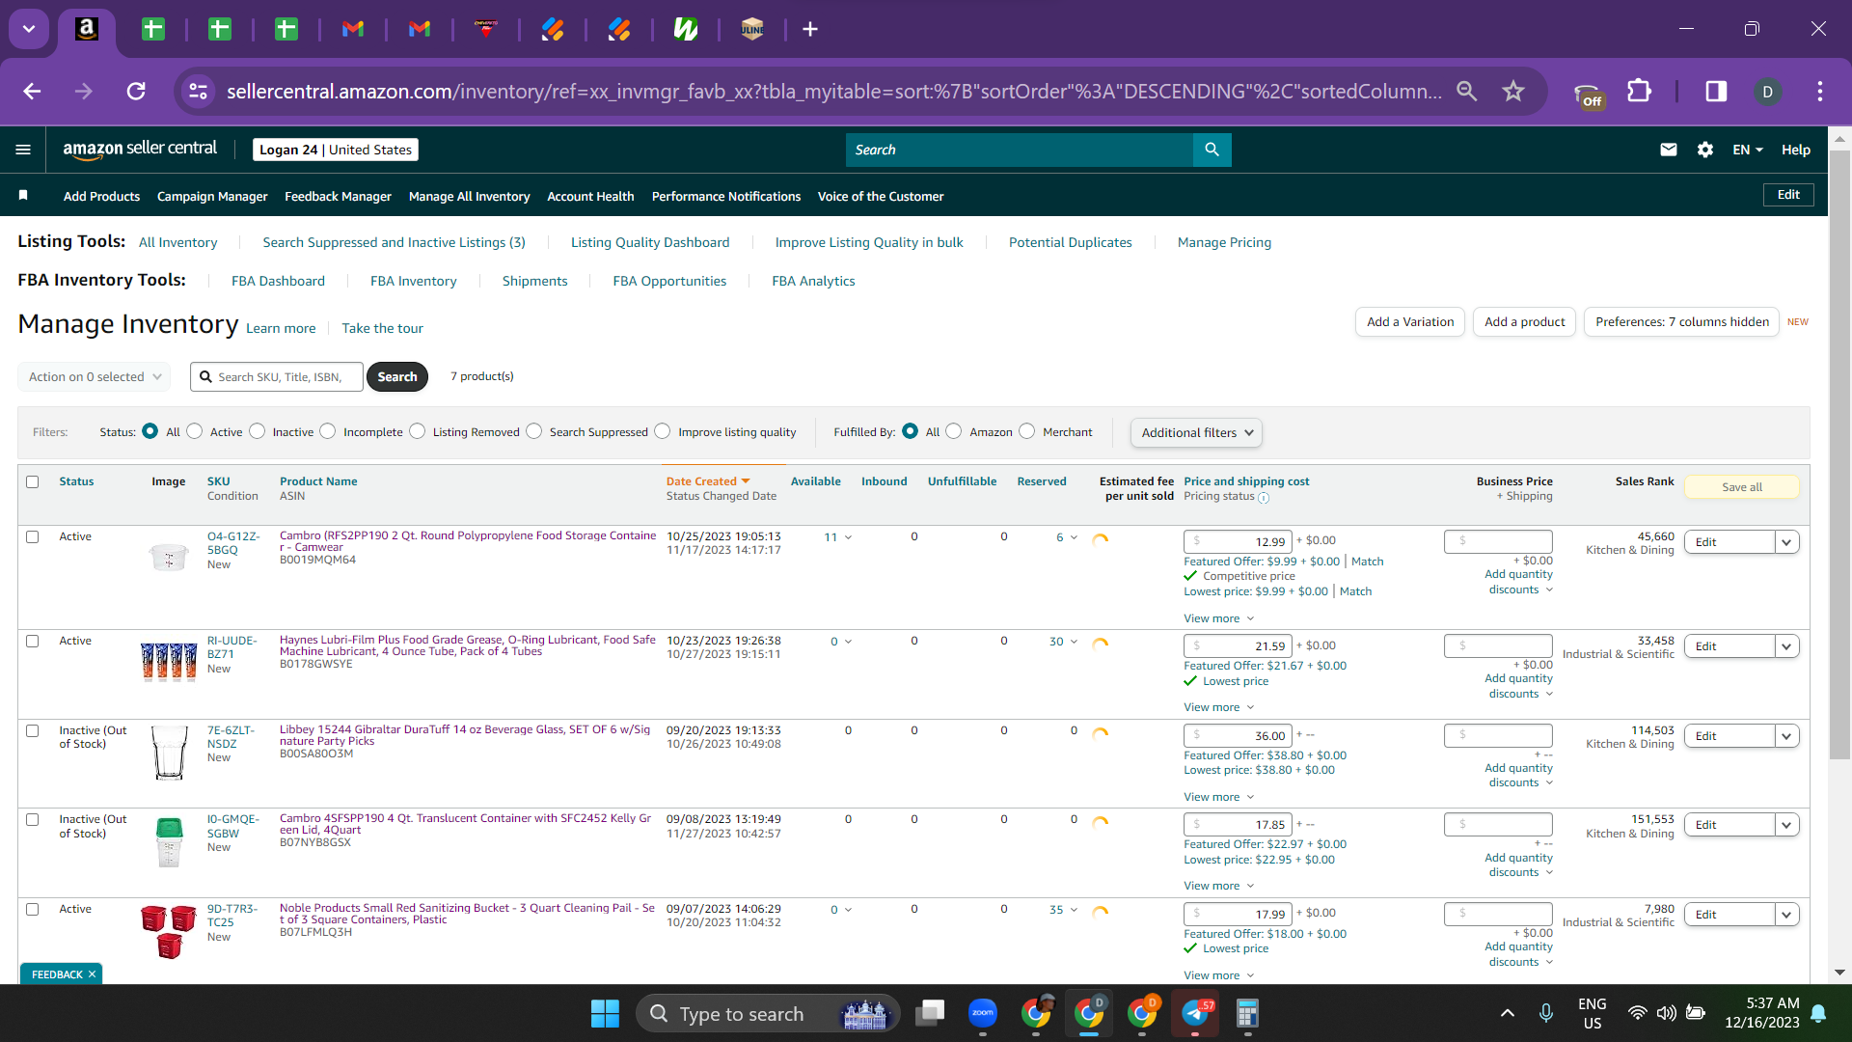The width and height of the screenshot is (1852, 1042).
Task: Click the taskbar volume speaker icon
Action: tap(1666, 1013)
